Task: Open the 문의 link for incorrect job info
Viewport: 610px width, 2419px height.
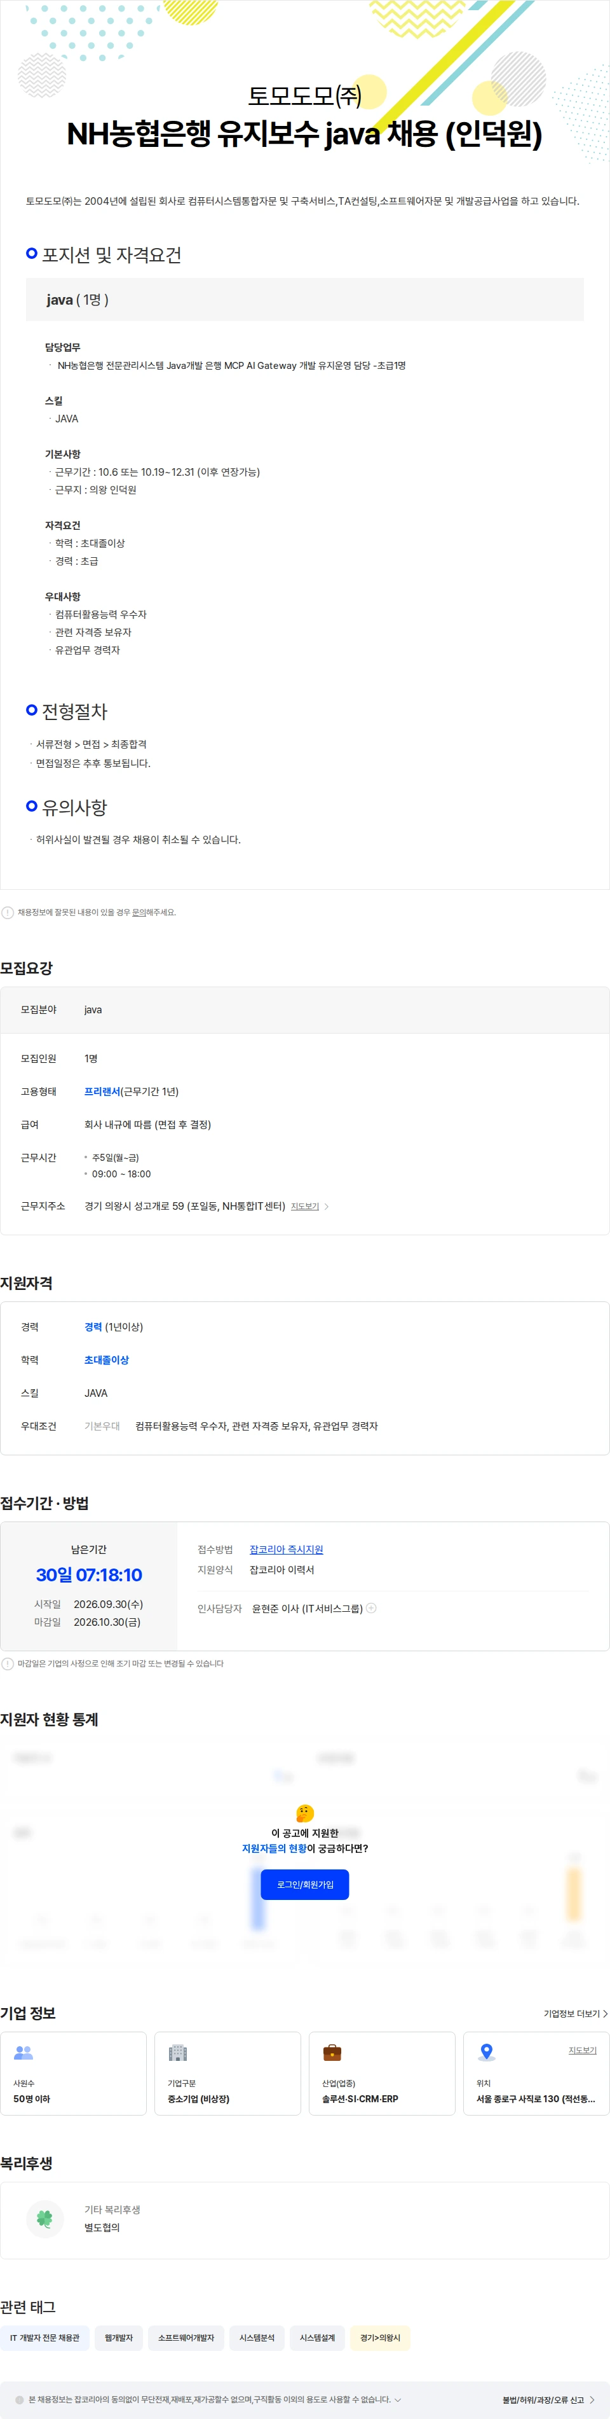Action: [x=138, y=913]
